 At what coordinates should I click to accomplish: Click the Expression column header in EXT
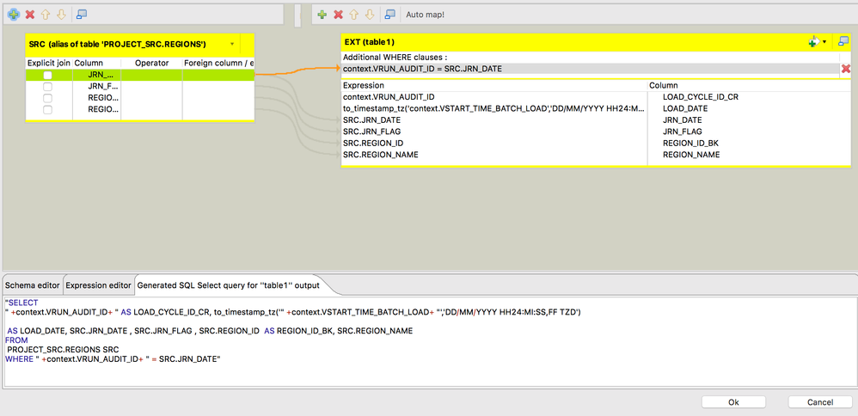494,85
